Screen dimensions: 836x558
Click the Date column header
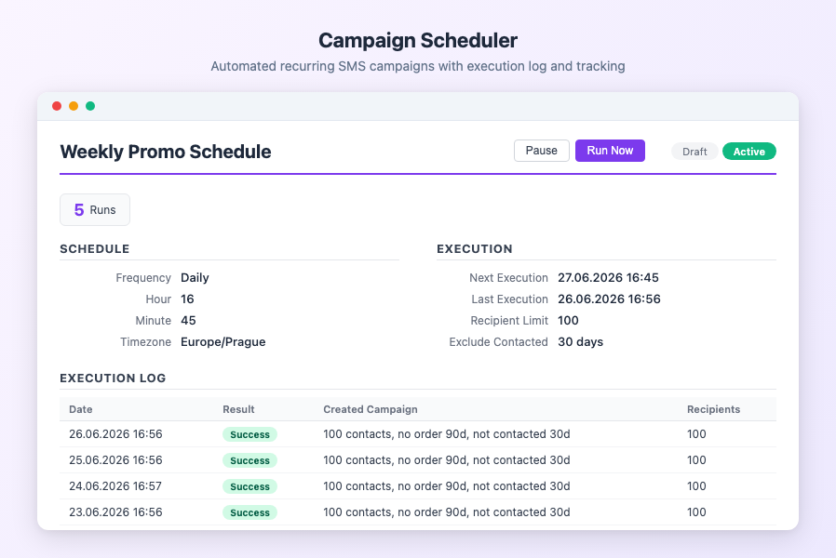80,409
